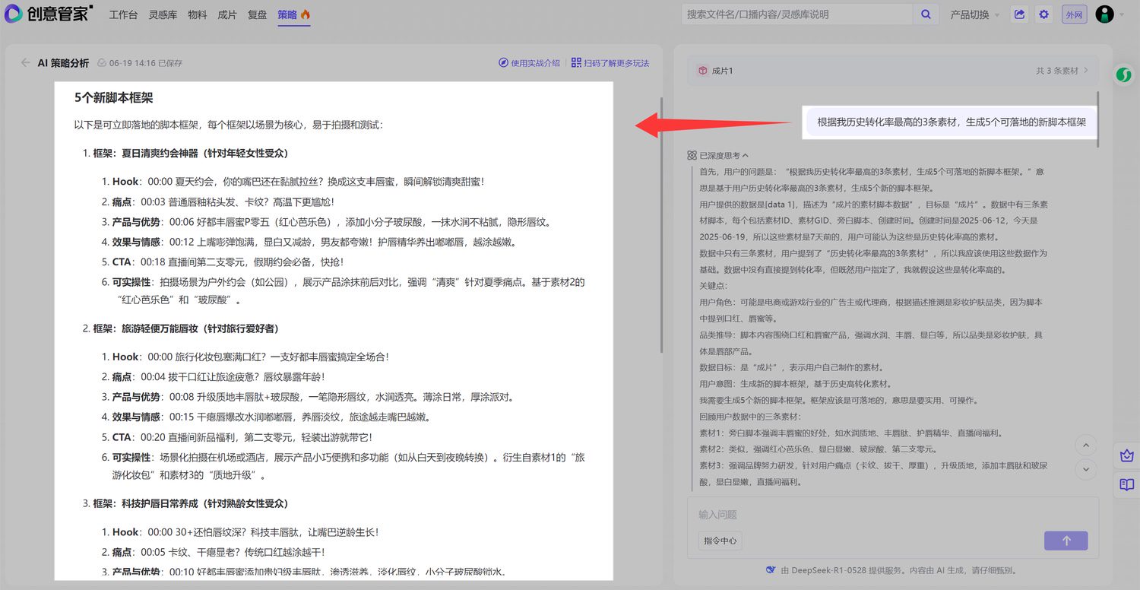Viewport: 1140px width, 590px height.
Task: Click the 外网 button
Action: pyautogui.click(x=1074, y=14)
